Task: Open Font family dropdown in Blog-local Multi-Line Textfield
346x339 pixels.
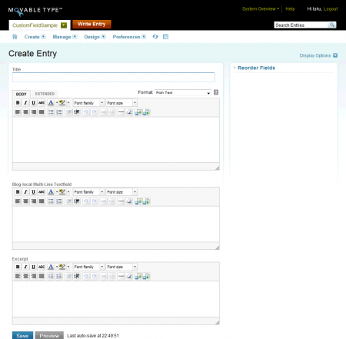Action: 88,192
